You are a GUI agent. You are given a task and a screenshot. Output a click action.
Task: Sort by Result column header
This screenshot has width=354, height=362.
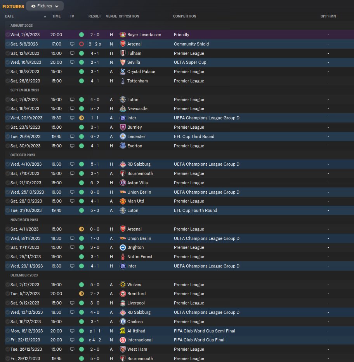pyautogui.click(x=95, y=16)
